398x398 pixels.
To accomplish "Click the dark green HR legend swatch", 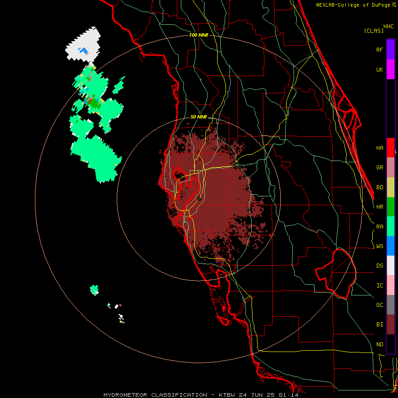I will 390,207.
